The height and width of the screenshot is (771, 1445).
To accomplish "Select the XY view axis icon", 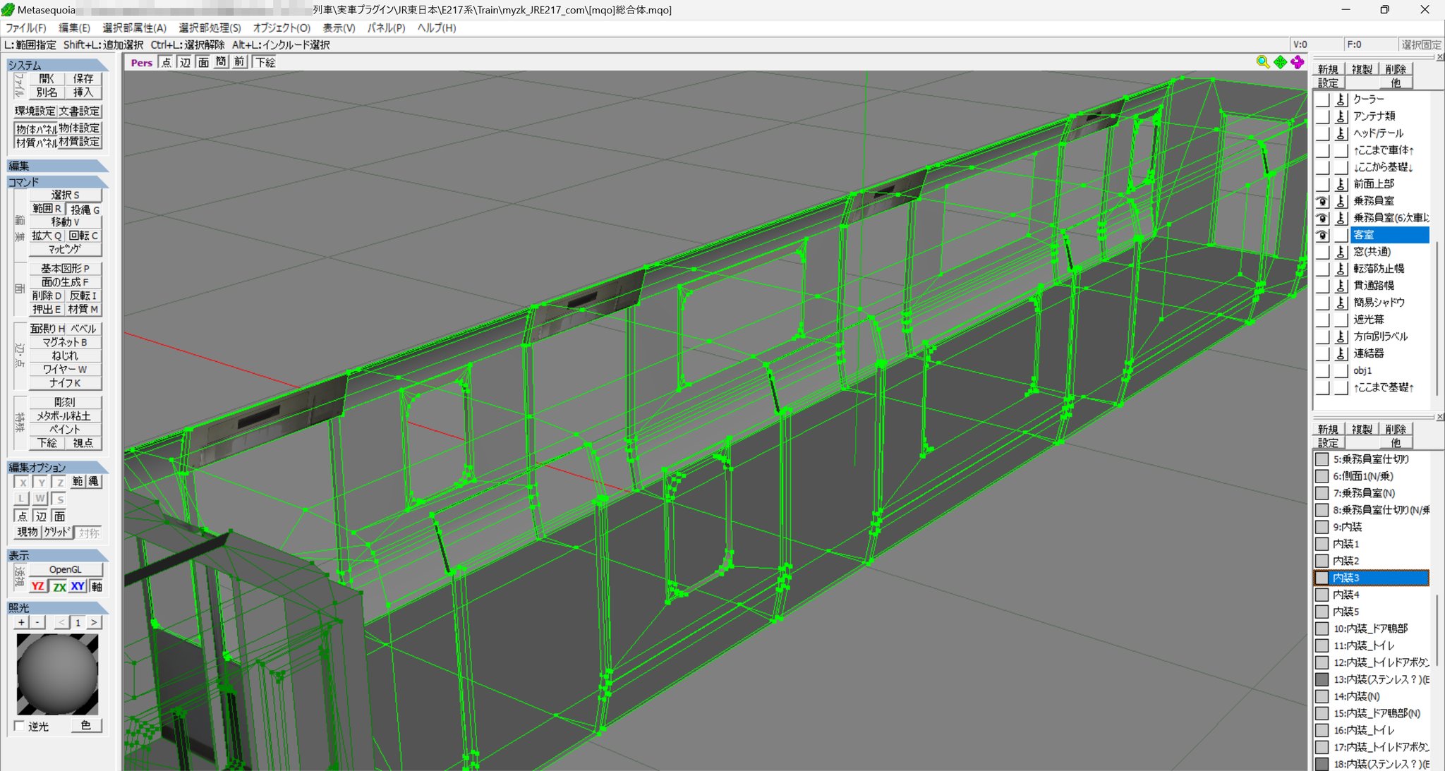I will (78, 586).
